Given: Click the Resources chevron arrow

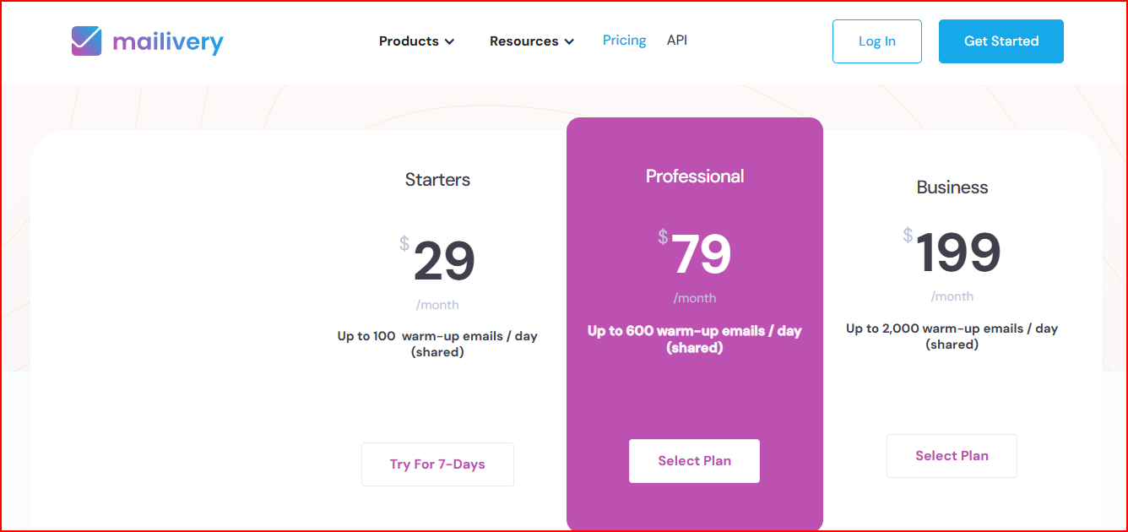Looking at the screenshot, I should click(570, 41).
